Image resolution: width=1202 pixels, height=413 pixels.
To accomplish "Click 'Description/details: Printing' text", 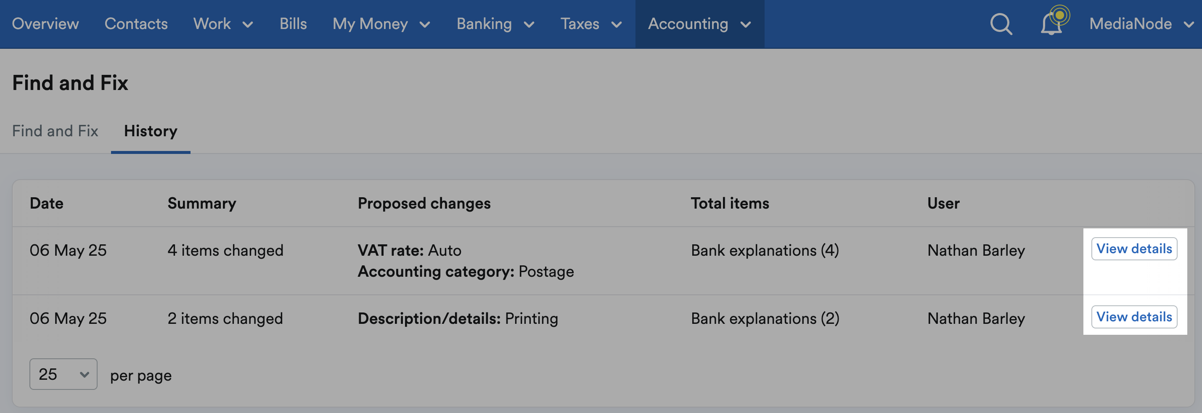I will [457, 318].
